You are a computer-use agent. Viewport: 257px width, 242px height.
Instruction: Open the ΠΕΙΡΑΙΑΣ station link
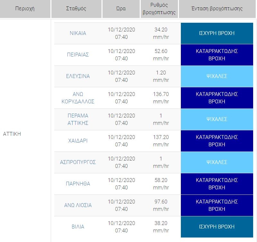(78, 55)
